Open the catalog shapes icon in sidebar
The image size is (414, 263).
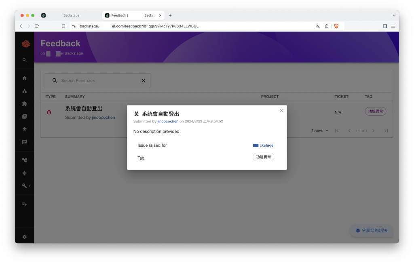[x=25, y=91]
